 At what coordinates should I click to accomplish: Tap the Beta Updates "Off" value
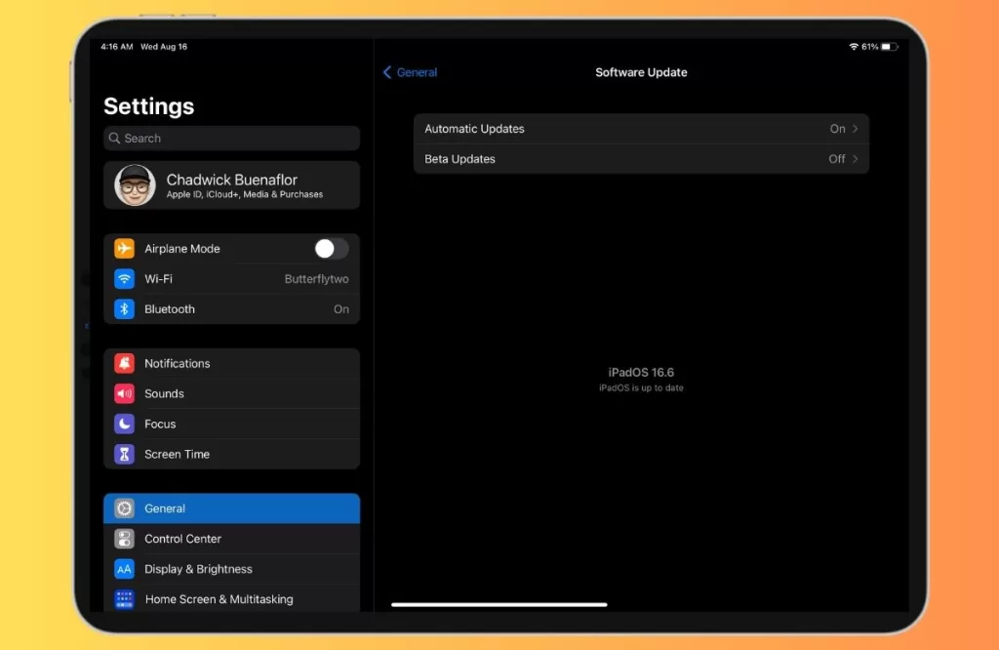pyautogui.click(x=836, y=159)
